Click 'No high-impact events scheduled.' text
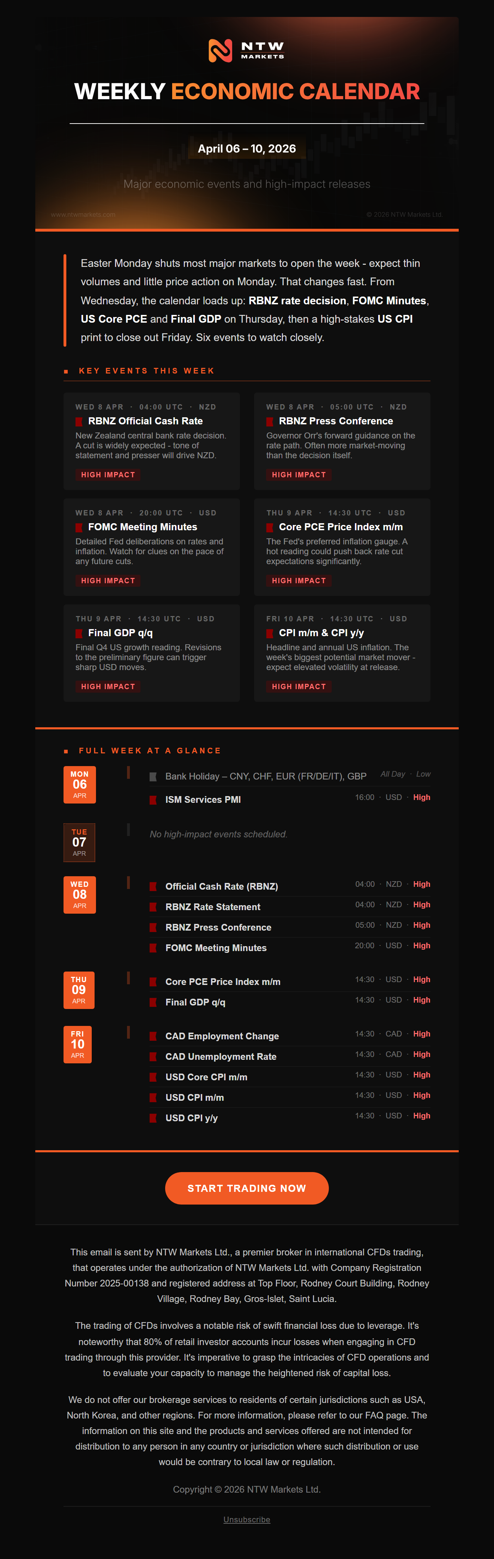 219,835
